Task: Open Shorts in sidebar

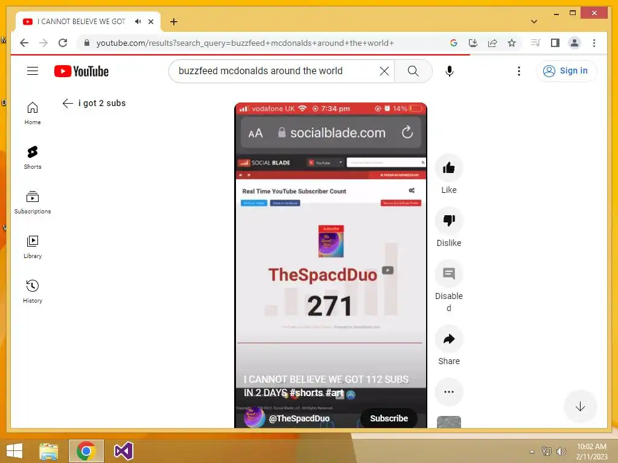Action: click(x=33, y=158)
